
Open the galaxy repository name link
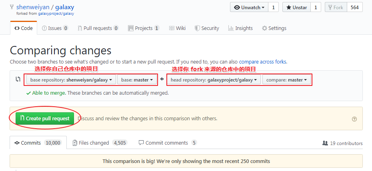[65, 7]
